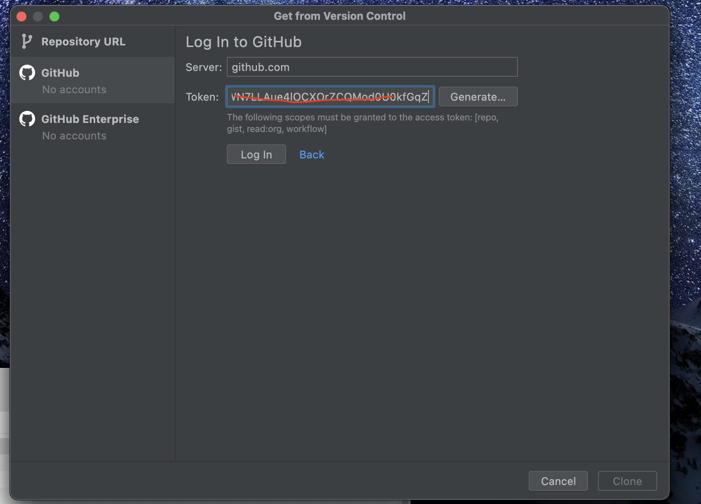Click the GitHub octocat icon
This screenshot has height=504, width=701.
tap(27, 73)
